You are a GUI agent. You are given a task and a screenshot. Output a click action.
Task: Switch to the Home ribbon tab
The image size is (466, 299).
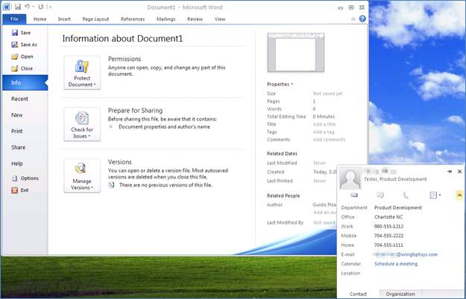40,19
